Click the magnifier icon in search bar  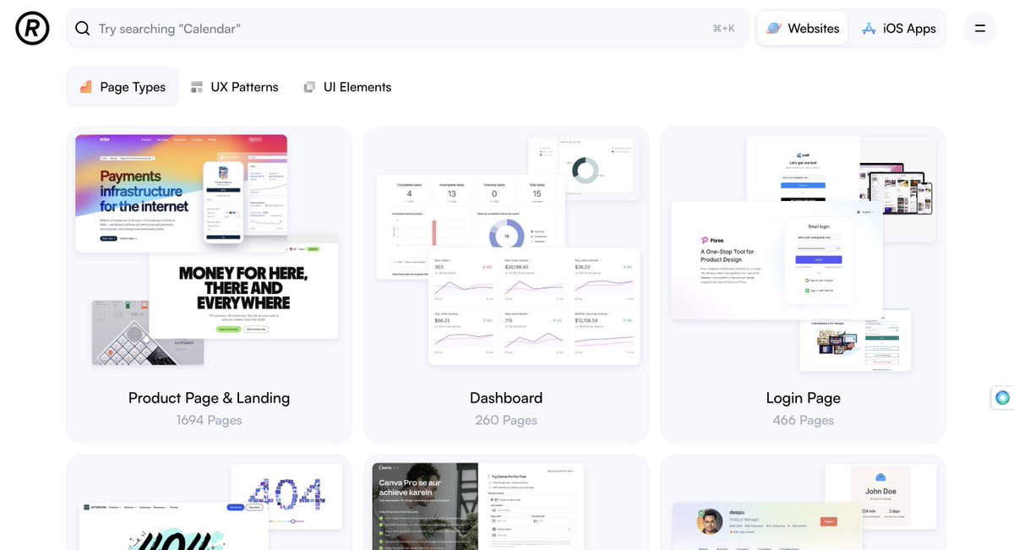(x=83, y=29)
